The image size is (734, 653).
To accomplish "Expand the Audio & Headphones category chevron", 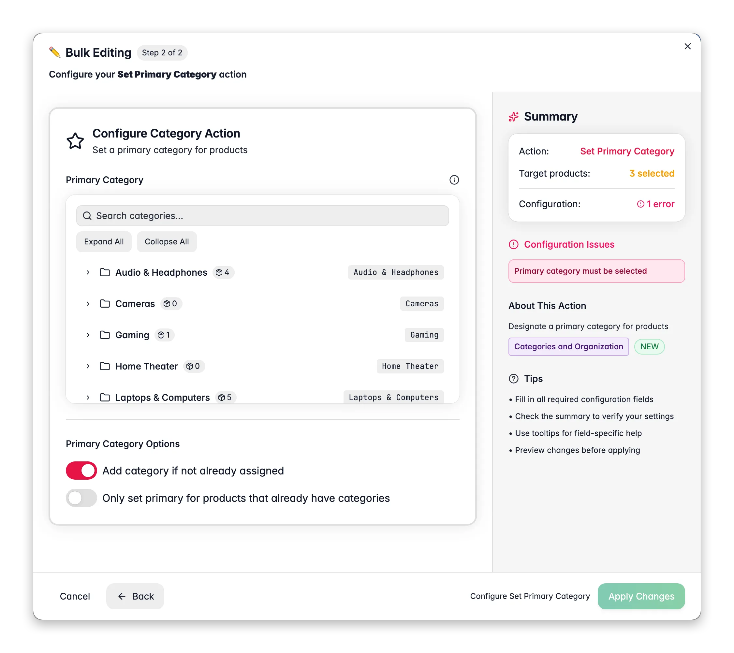I will click(88, 272).
